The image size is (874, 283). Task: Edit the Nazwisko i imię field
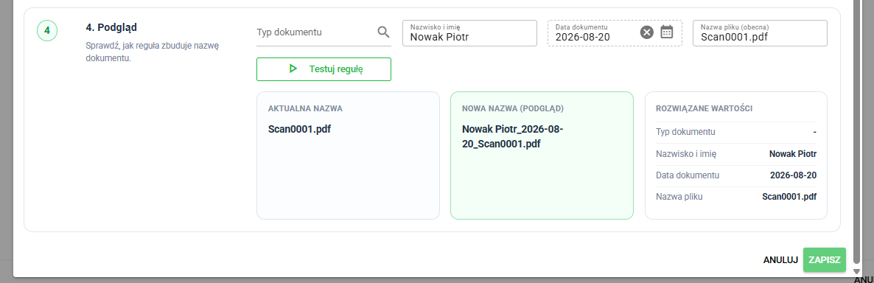click(469, 33)
